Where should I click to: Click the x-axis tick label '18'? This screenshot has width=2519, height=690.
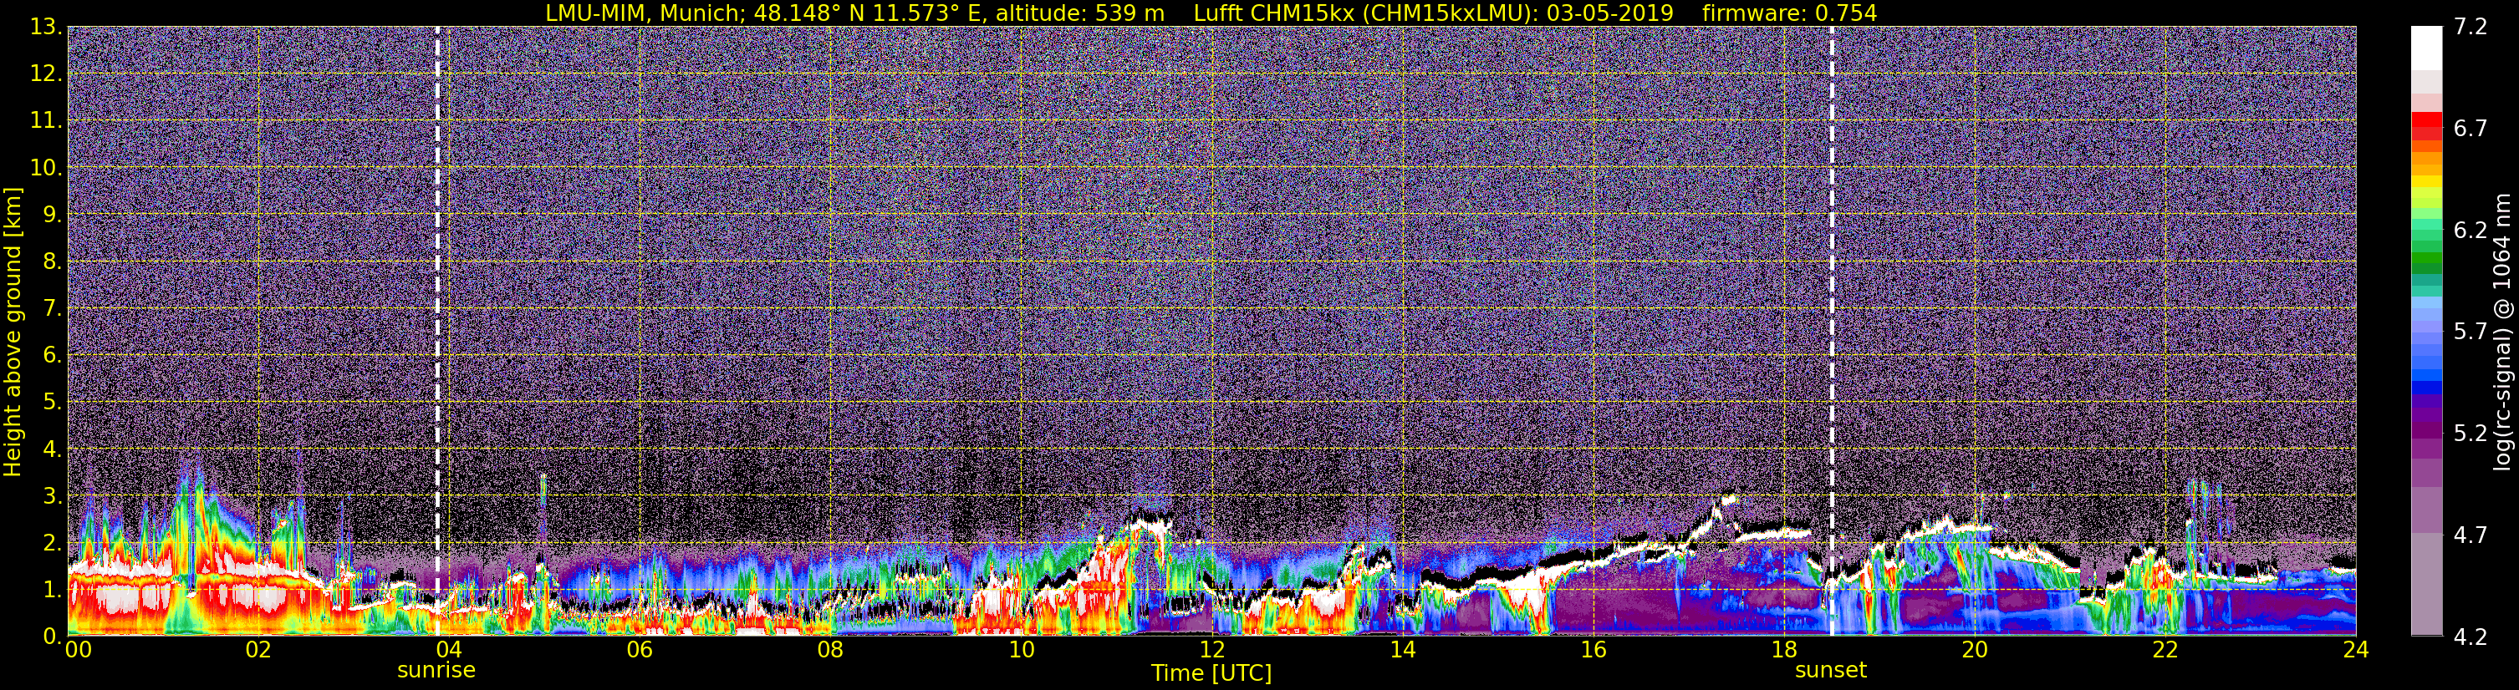point(1783,650)
